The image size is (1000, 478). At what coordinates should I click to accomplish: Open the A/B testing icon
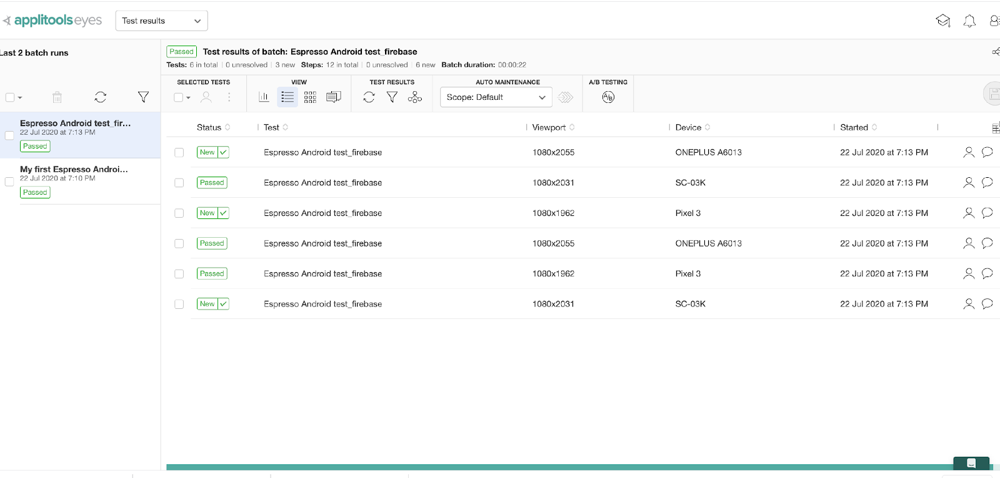coord(608,97)
